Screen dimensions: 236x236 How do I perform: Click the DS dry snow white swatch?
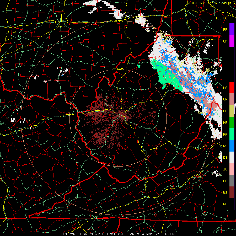(x=232, y=157)
